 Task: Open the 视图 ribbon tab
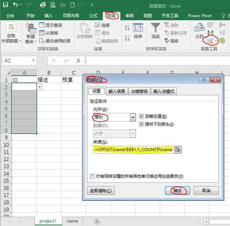click(x=148, y=16)
